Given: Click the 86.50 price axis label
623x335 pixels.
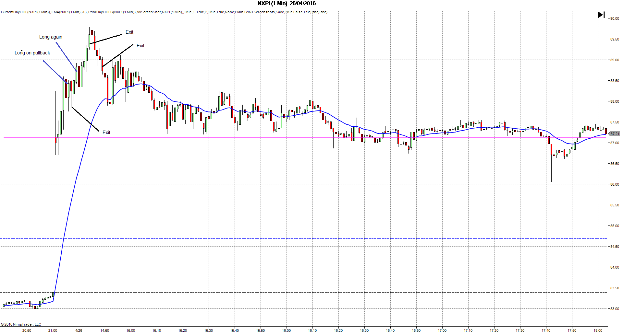Looking at the screenshot, I should tap(615, 164).
